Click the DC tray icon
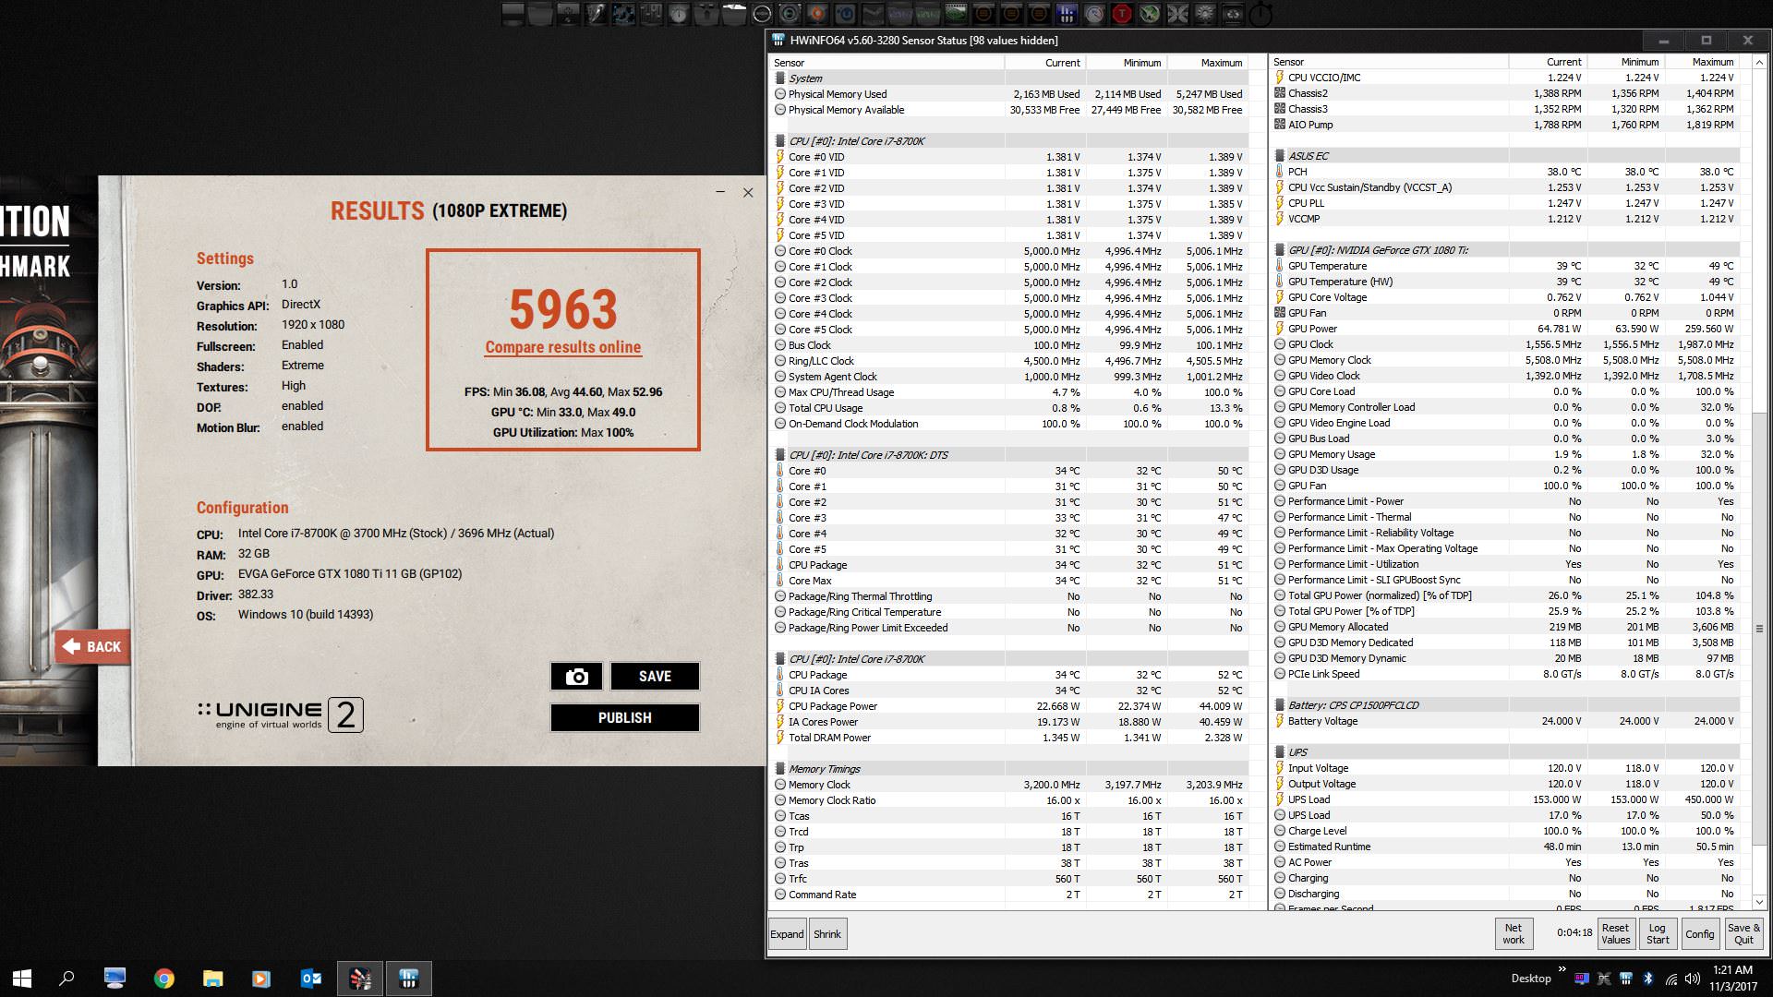1773x997 pixels. tap(1604, 979)
